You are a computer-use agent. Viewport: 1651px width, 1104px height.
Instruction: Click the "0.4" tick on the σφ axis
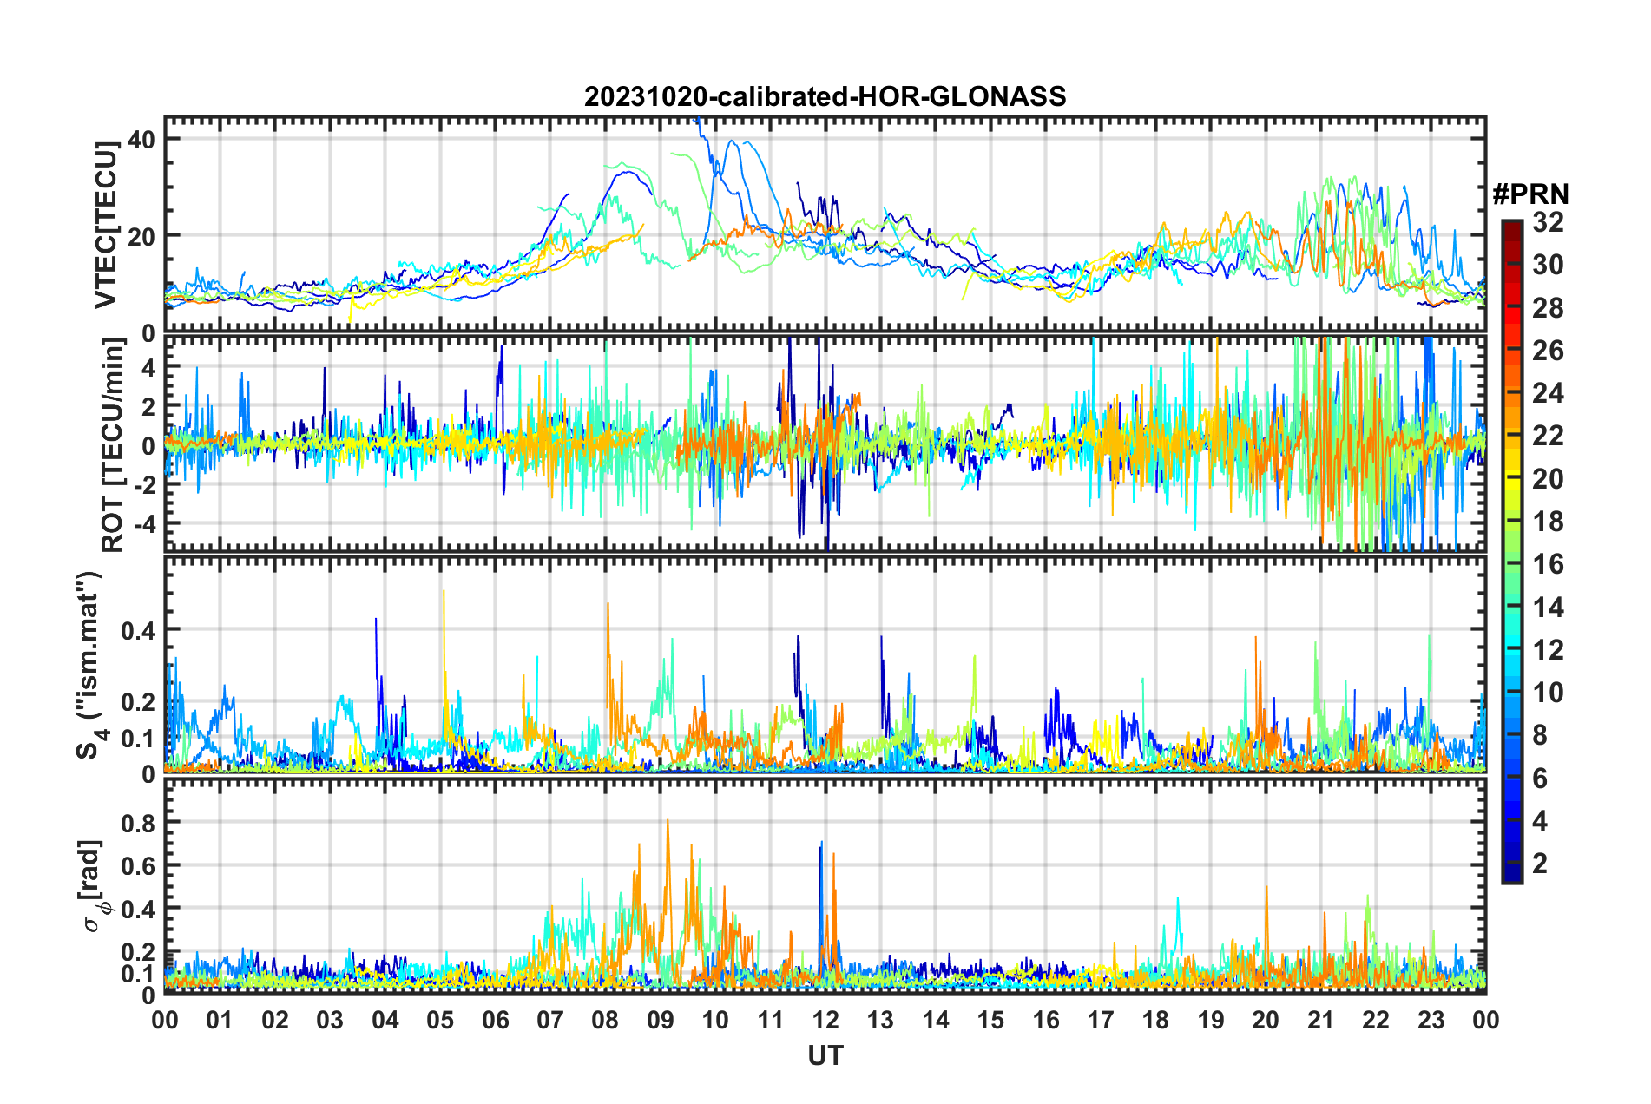(138, 909)
